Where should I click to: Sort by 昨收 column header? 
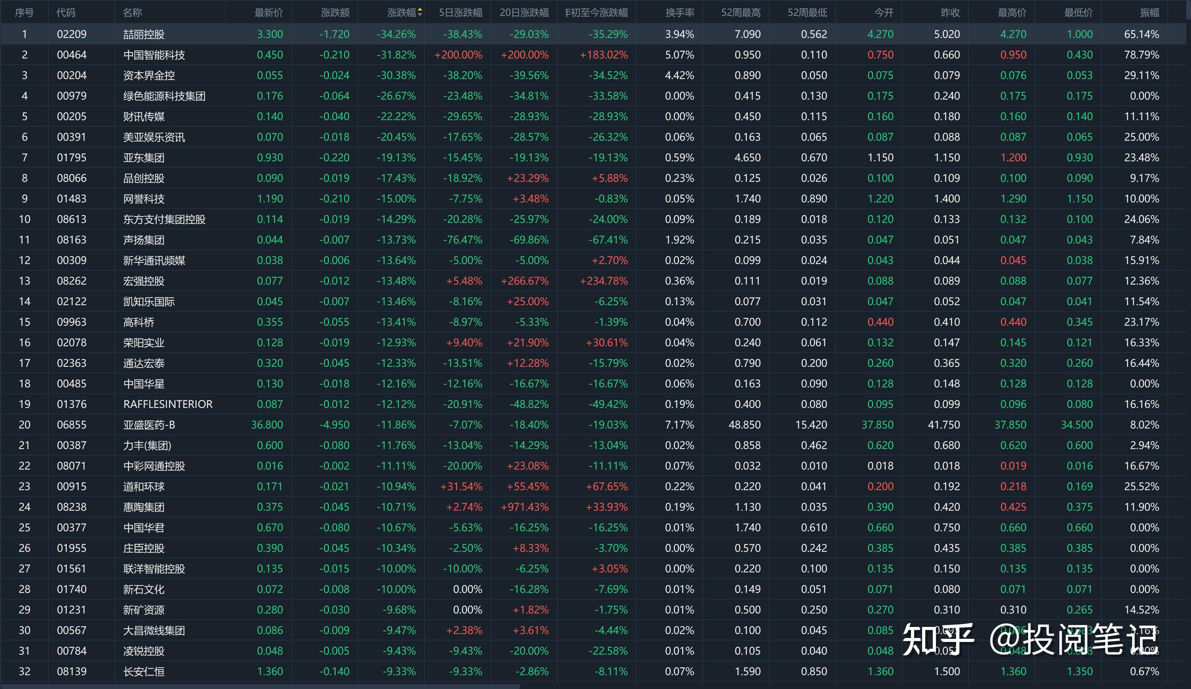951,13
